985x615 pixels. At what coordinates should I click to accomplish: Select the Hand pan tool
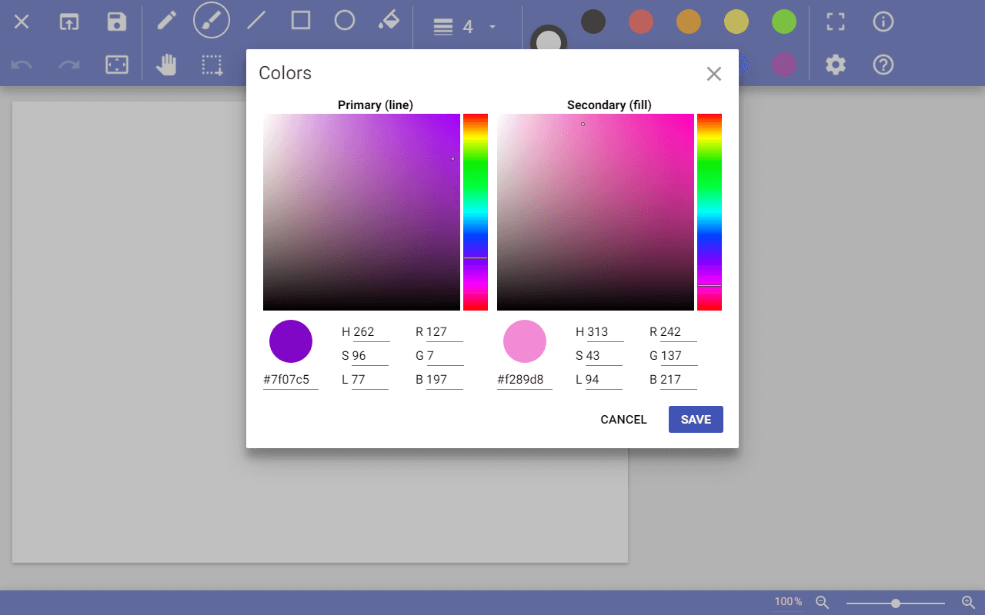(x=167, y=65)
